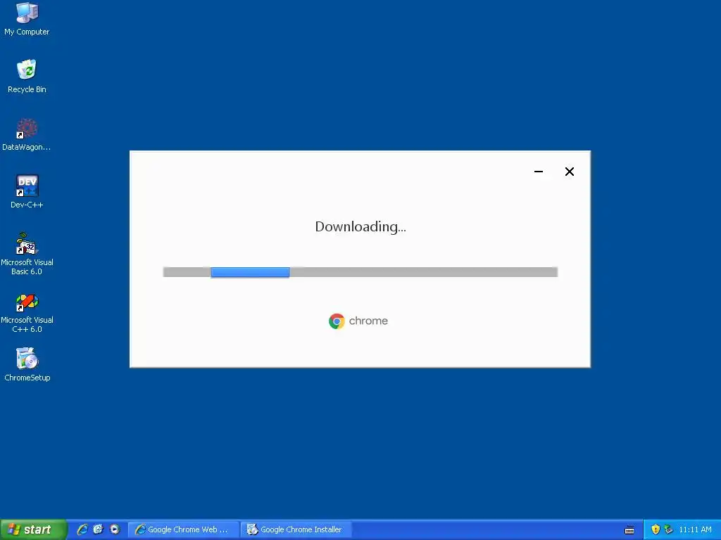This screenshot has height=540, width=721.
Task: Click the Downloading... status text
Action: click(x=360, y=227)
